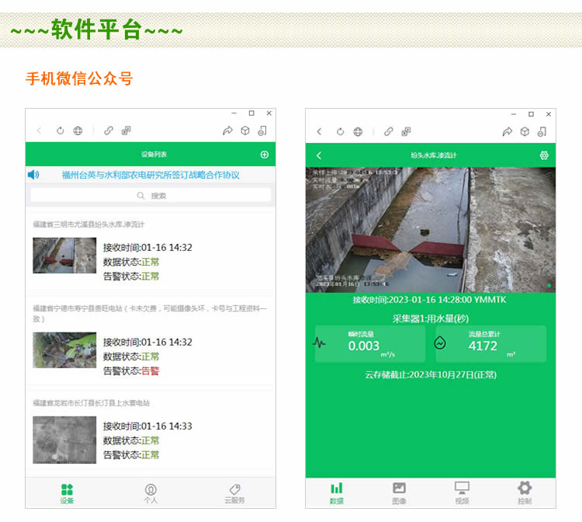Image resolution: width=582 pixels, height=522 pixels.
Task: Click 云存储截止:2023年10月27日 text
Action: tap(431, 374)
